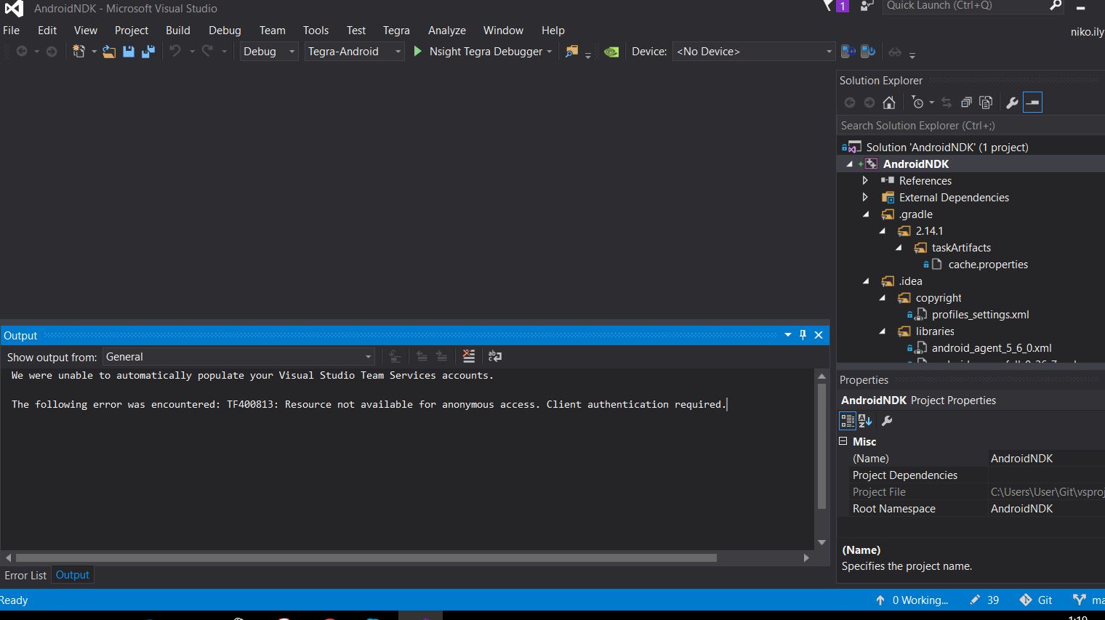1105x620 pixels.
Task: Click the Home icon in Solution Explorer
Action: pos(888,102)
